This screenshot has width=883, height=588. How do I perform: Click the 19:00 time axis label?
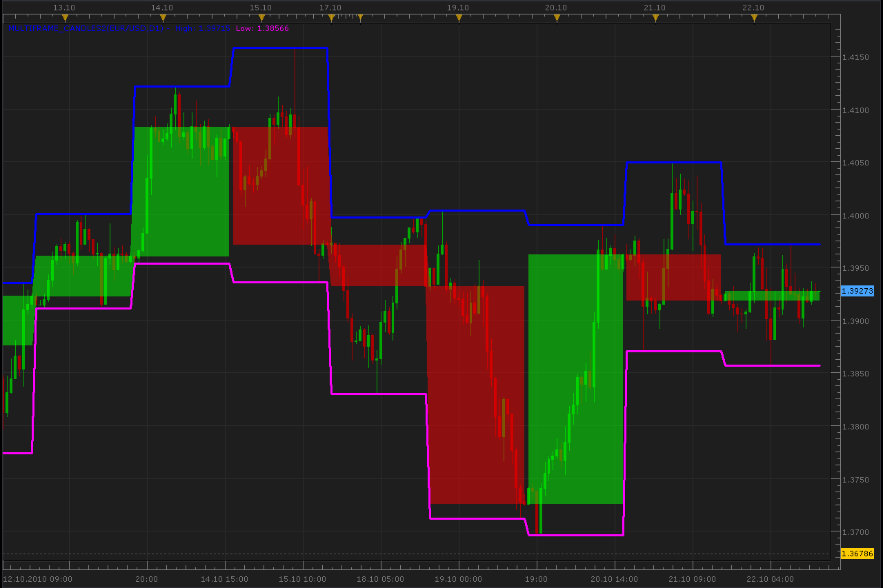[x=536, y=579]
